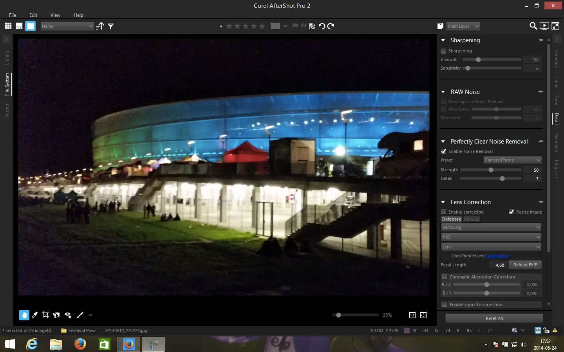
Task: Select the red-eye removal tool
Action: 68,315
